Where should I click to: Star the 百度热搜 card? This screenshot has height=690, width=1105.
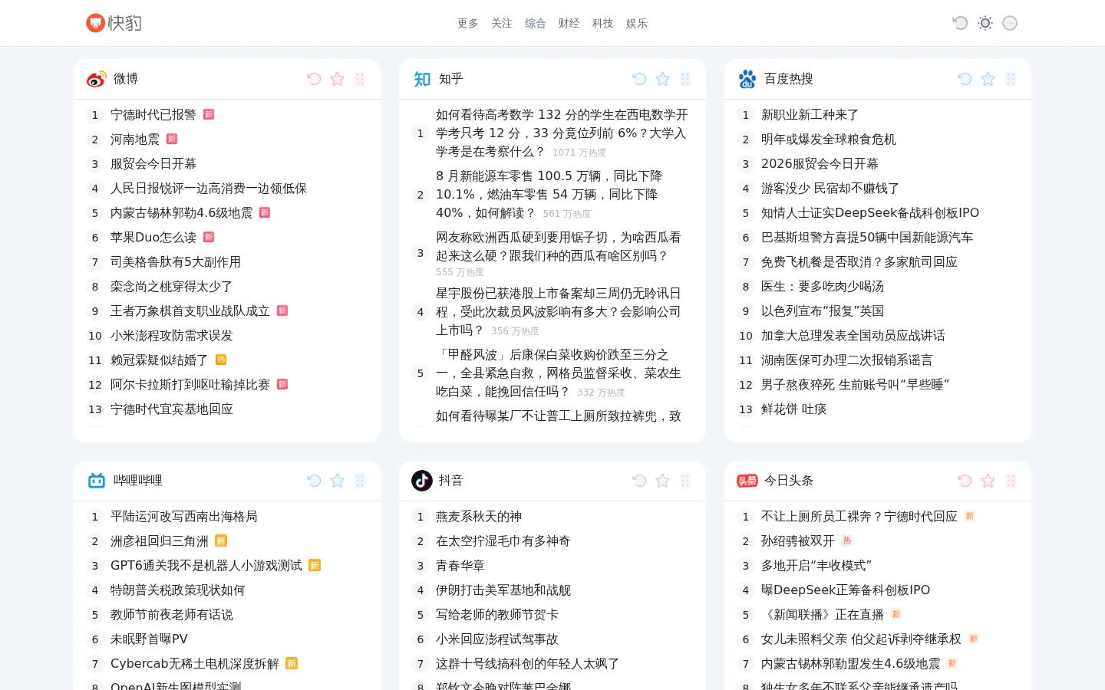point(988,79)
